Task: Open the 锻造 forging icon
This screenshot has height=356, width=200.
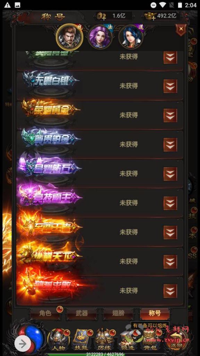Action: 127,339
